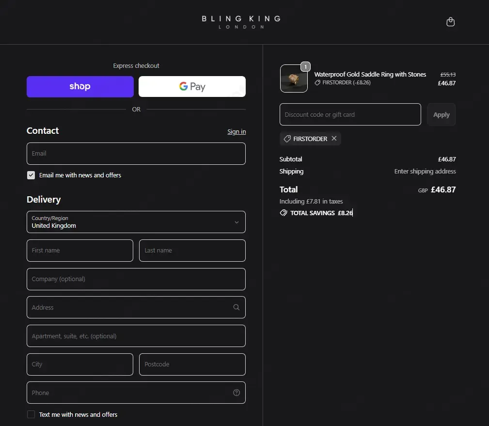The image size is (489, 426).
Task: Remove the FIRSTORDER discount code
Action: (x=334, y=139)
